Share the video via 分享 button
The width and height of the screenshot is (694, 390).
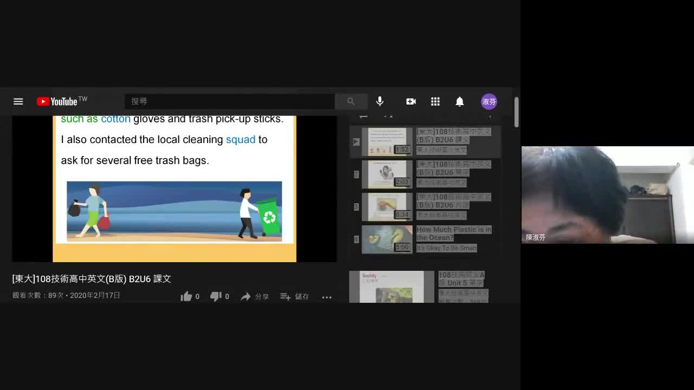pyautogui.click(x=255, y=296)
